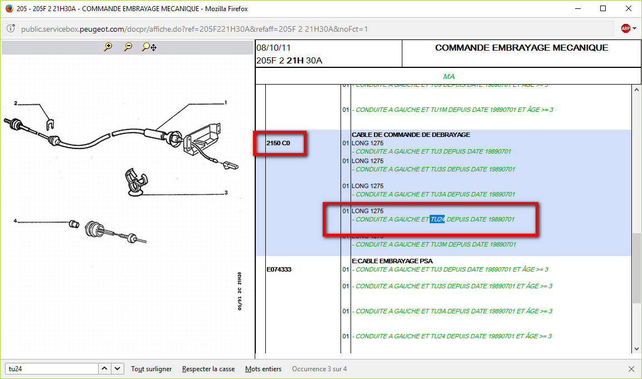Viewport: 642px width, 379px height.
Task: Click callout number 2 on the diagram
Action: pyautogui.click(x=16, y=104)
